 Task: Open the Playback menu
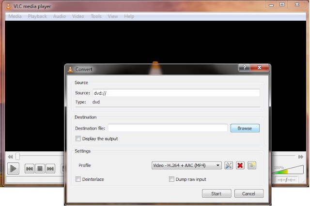(x=37, y=16)
